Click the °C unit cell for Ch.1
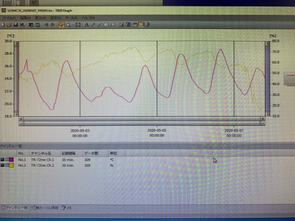This screenshot has height=221, width=295. pos(112,160)
